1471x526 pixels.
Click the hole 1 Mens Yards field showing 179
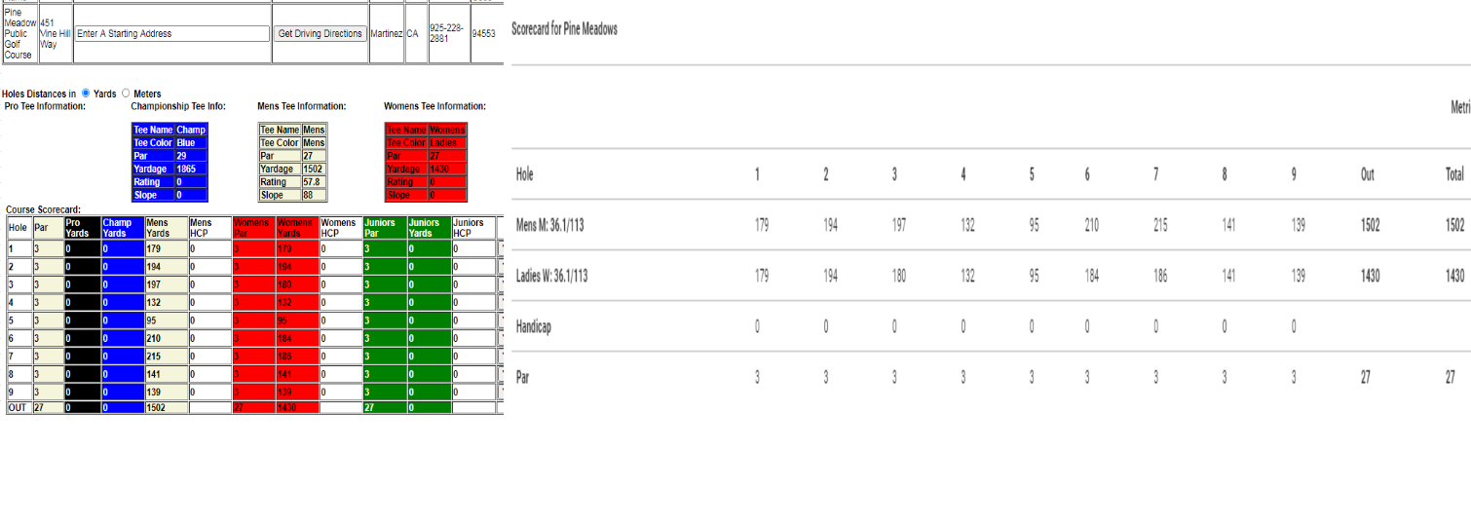pyautogui.click(x=165, y=249)
